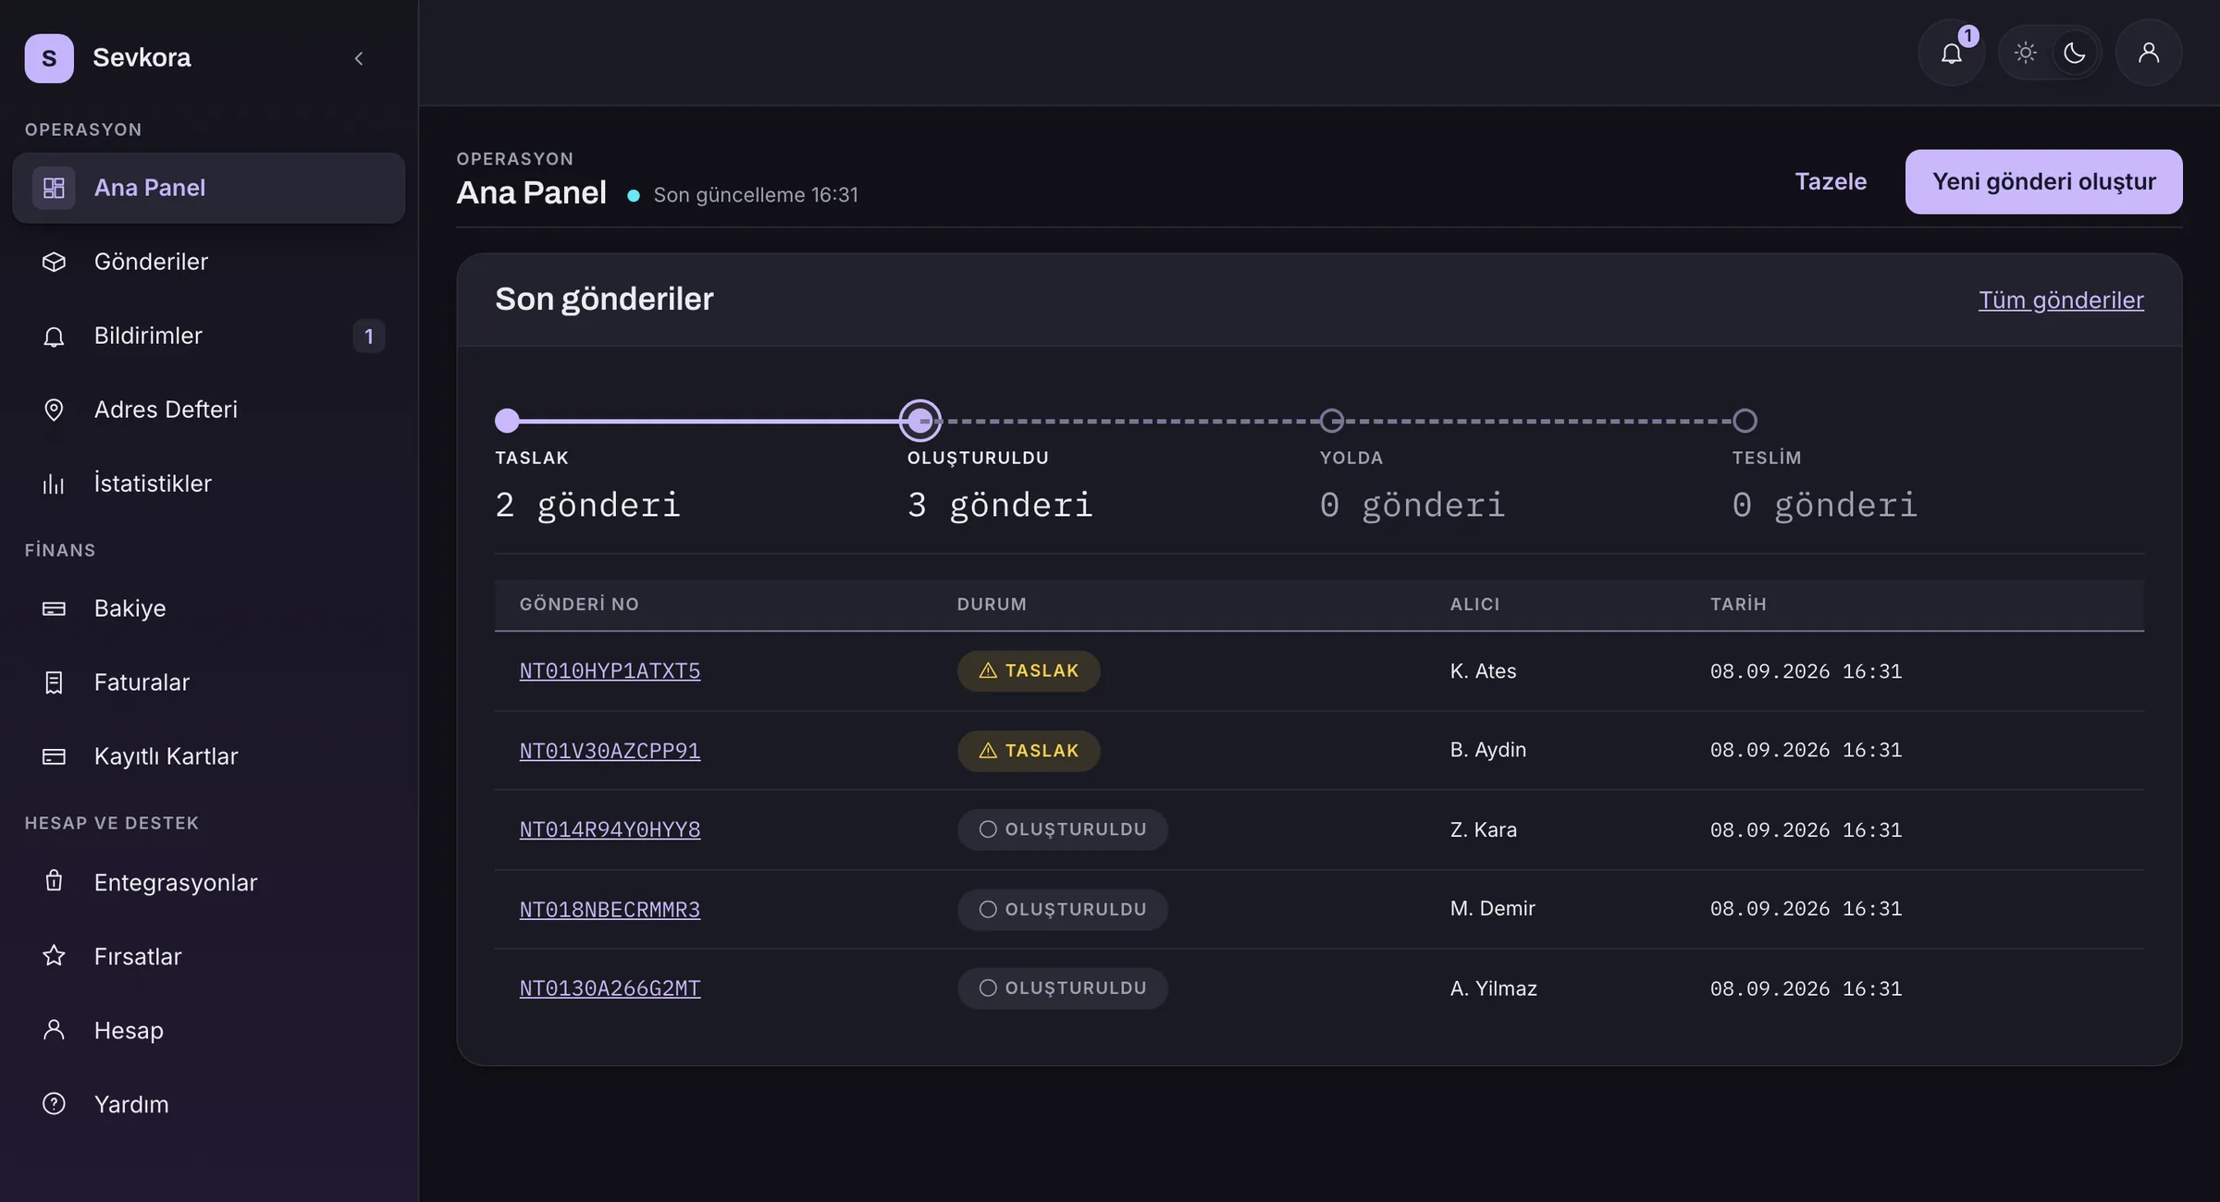Screen dimensions: 2220x1202
Task: Open the Entegrasyonlar page
Action: [209, 882]
